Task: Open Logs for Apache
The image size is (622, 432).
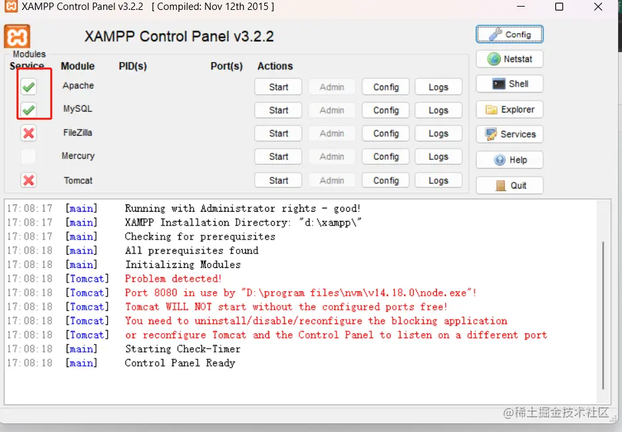Action: click(438, 87)
